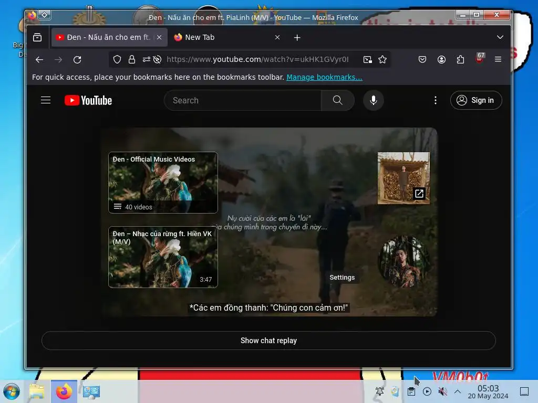Screen dimensions: 538x403
Task: View site security lock information
Action: [132, 60]
